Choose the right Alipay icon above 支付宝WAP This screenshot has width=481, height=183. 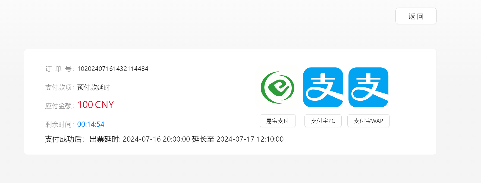pyautogui.click(x=368, y=87)
